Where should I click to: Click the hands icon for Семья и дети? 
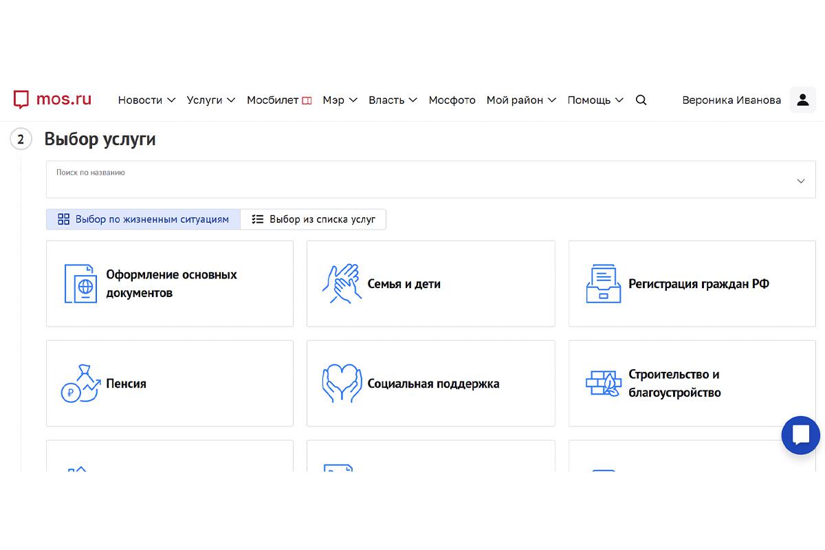[x=341, y=283]
